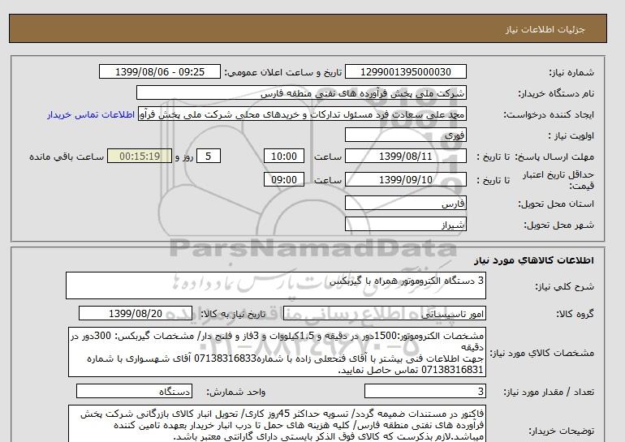
Task: Click the delivery city field شیراز
Action: 405,224
